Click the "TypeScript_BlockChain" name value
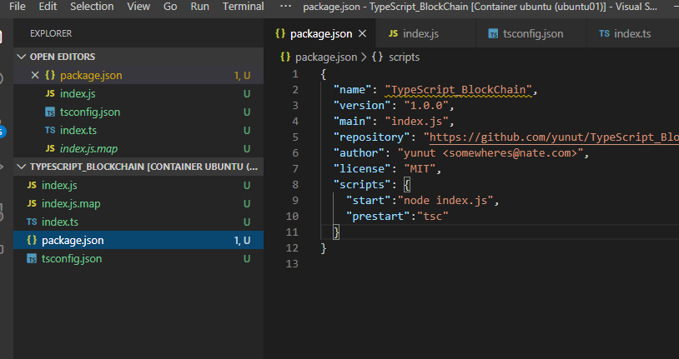 (x=458, y=89)
